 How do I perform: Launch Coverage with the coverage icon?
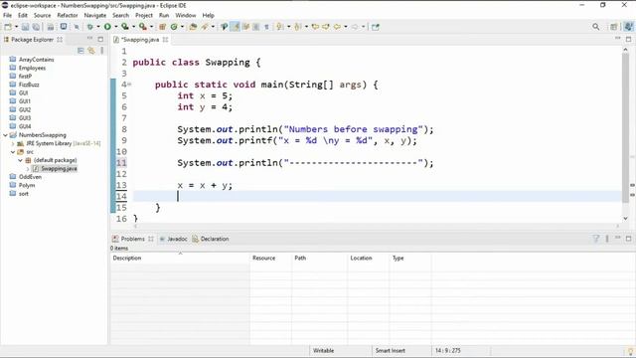pos(125,27)
